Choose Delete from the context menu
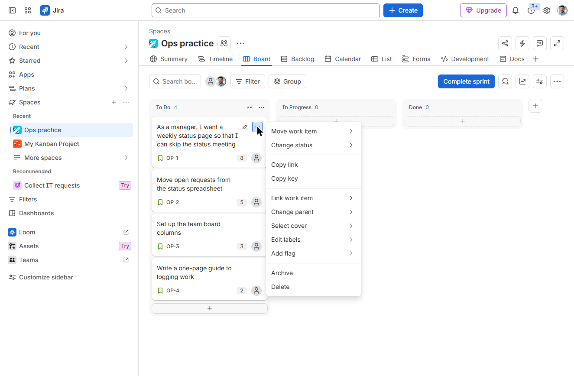The height and width of the screenshot is (376, 574). click(x=314, y=287)
